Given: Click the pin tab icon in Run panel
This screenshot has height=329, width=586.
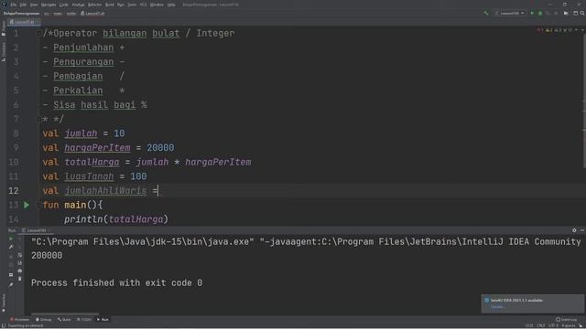Looking at the screenshot, I should coord(11,284).
